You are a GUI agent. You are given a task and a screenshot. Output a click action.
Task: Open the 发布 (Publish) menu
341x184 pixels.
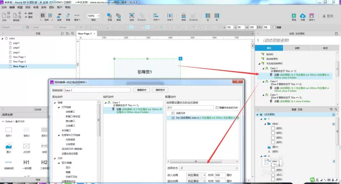[x=44, y=7]
